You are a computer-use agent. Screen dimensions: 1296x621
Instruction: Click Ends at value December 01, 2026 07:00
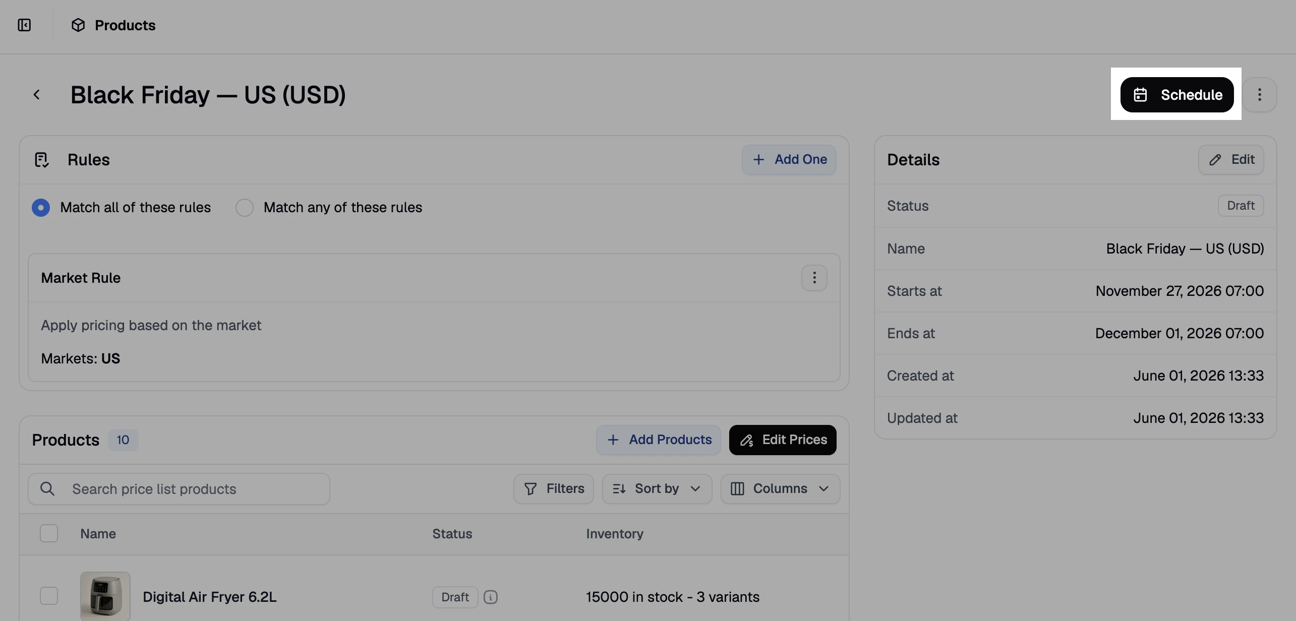1180,334
